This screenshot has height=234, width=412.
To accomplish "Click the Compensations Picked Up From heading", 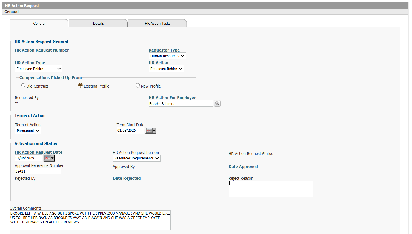I will [50, 78].
